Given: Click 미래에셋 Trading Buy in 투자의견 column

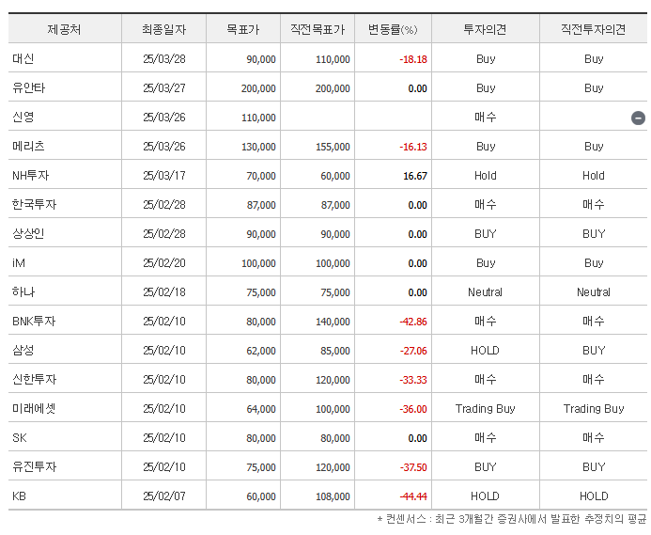Looking at the screenshot, I should pyautogui.click(x=486, y=409).
